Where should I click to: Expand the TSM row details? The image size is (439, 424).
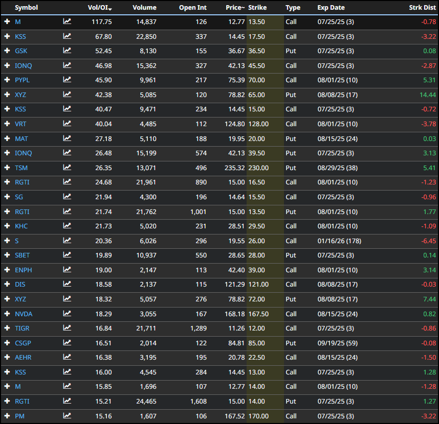point(7,168)
